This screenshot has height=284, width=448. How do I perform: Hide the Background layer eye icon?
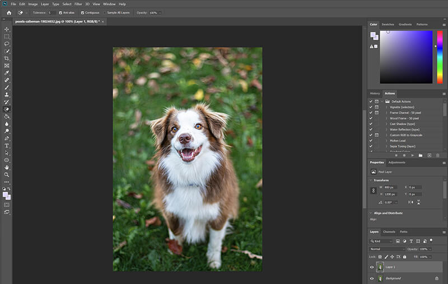(x=372, y=278)
